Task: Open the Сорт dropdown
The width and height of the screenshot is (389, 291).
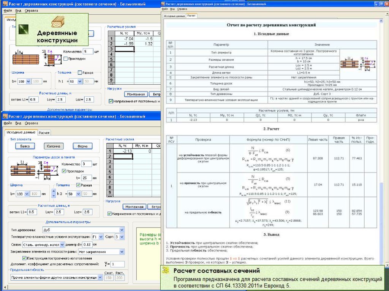Action: [122, 237]
